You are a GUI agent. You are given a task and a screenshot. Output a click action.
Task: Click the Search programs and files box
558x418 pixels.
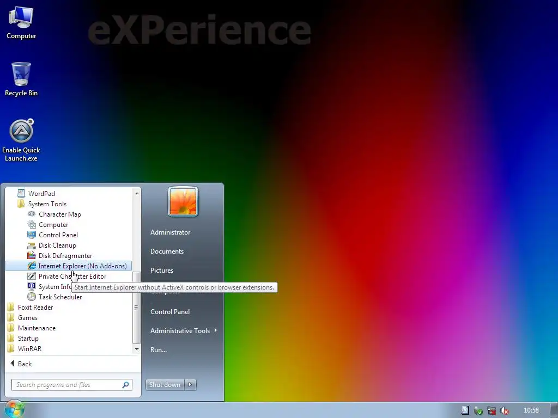[72, 385]
